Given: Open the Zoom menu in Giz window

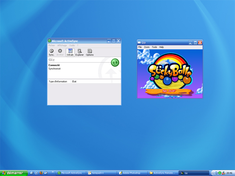Looking at the screenshot, I should 147,47.
